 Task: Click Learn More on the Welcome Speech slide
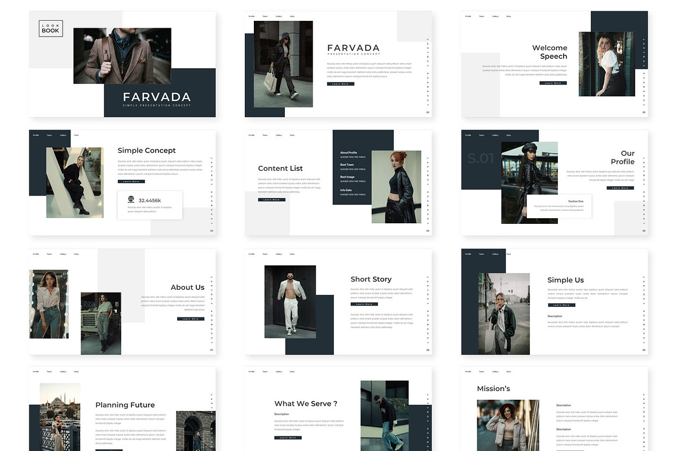pos(553,83)
